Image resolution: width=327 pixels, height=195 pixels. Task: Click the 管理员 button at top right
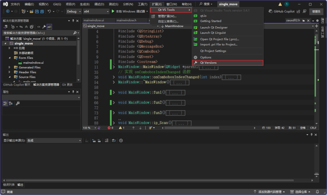316,11
